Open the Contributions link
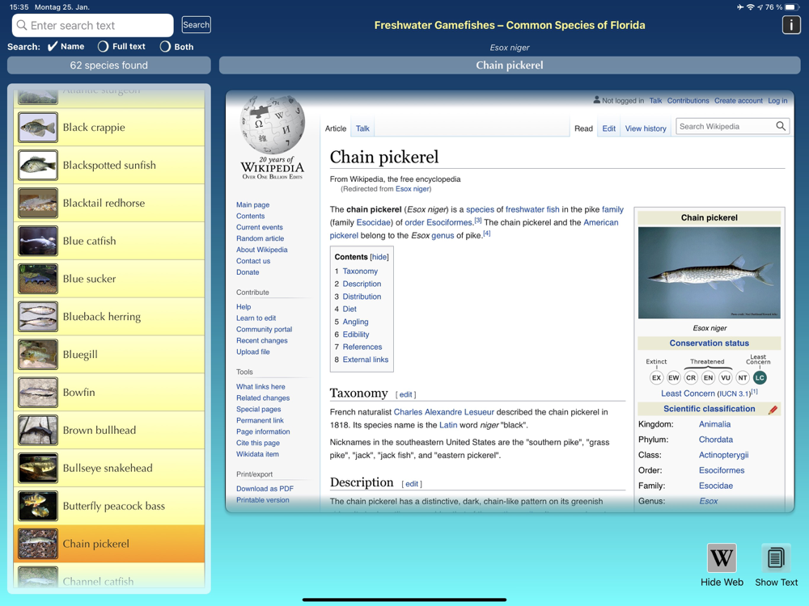The height and width of the screenshot is (606, 809). point(688,100)
